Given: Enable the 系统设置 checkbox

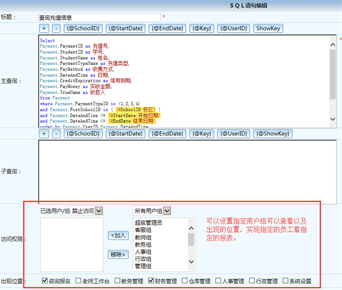Looking at the screenshot, I should point(285,281).
